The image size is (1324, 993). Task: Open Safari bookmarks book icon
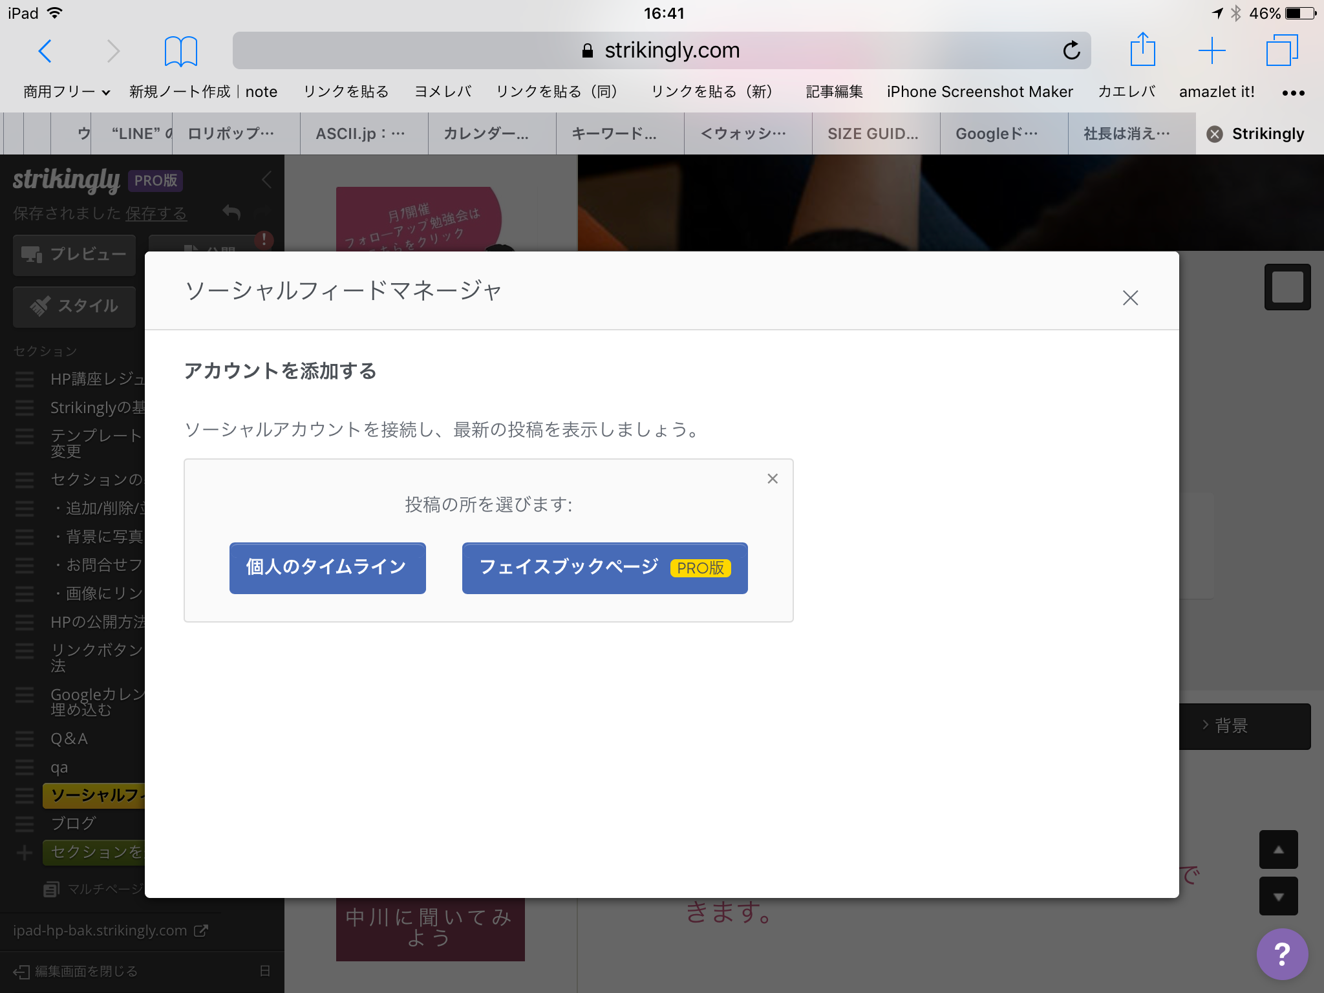click(x=180, y=50)
